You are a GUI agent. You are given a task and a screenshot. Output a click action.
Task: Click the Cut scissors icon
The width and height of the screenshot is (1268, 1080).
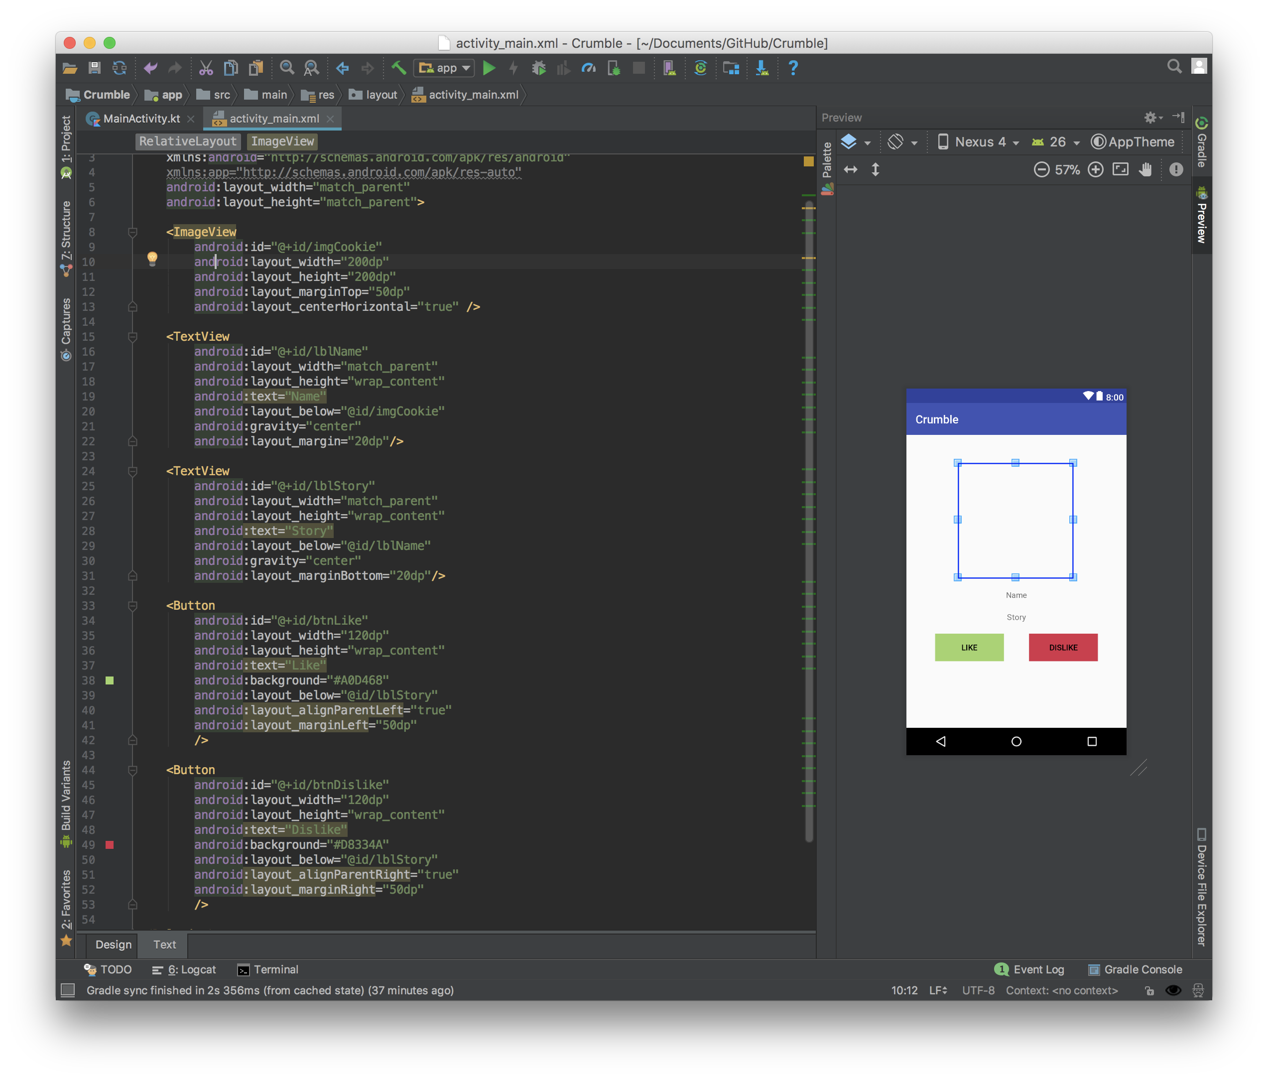[x=206, y=68]
